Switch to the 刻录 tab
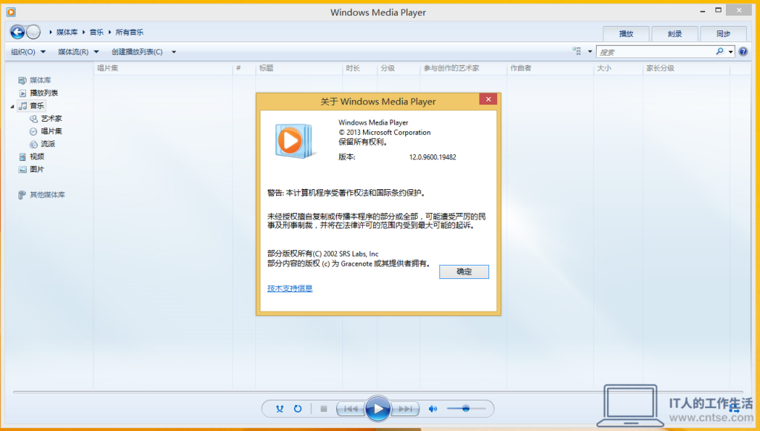Screen dimensions: 760x431 coord(675,34)
